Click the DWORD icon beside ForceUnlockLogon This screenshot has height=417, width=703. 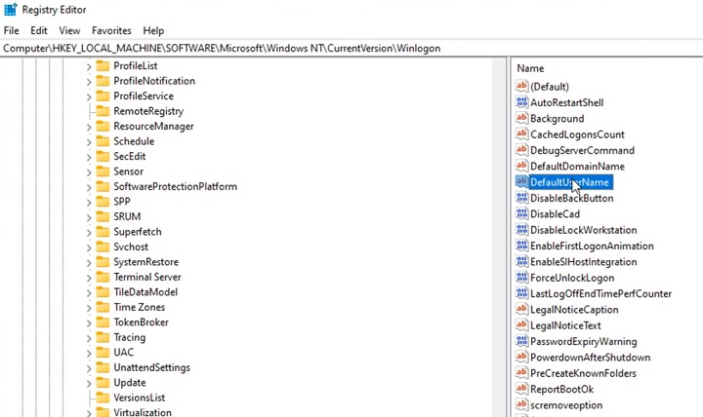tap(521, 278)
